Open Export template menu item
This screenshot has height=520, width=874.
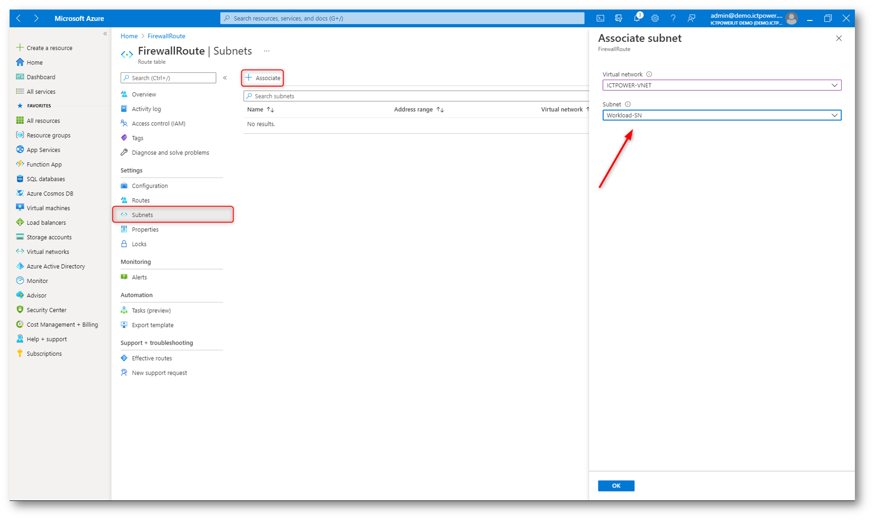click(x=152, y=325)
